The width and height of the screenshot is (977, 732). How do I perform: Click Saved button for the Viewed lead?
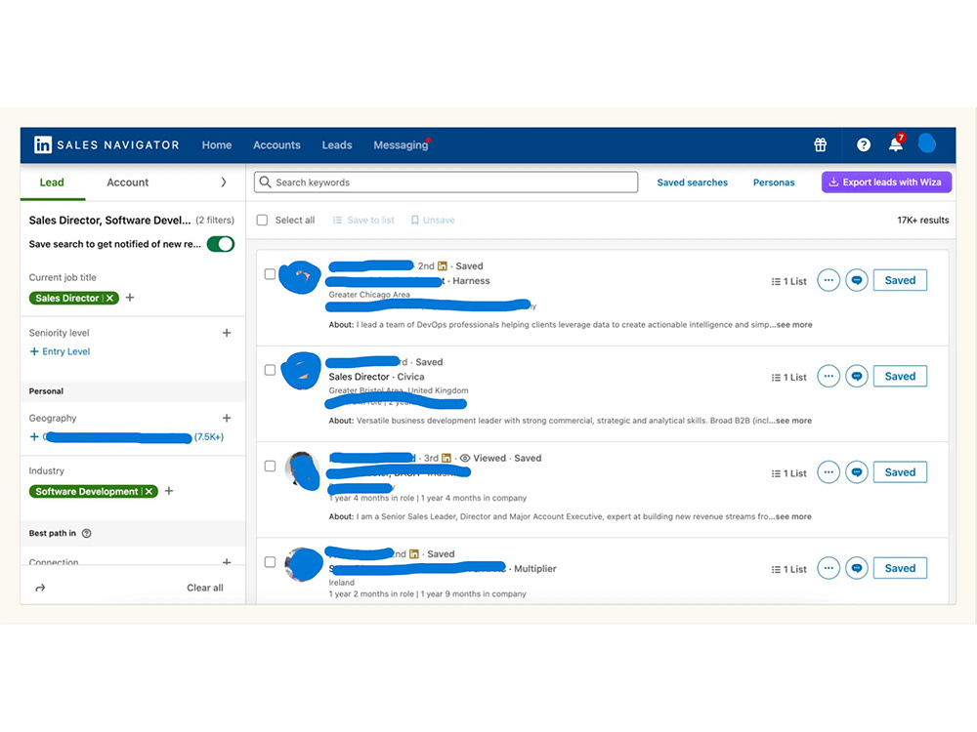(900, 471)
